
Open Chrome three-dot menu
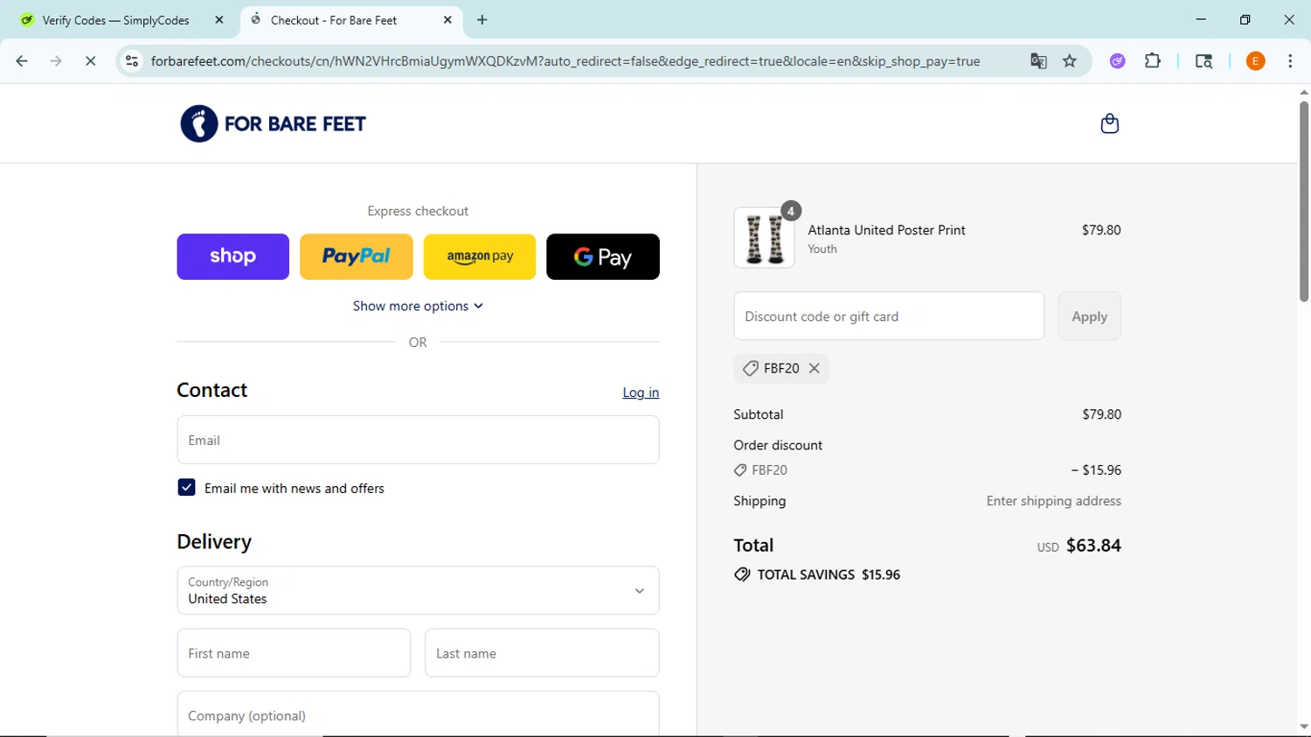point(1290,61)
